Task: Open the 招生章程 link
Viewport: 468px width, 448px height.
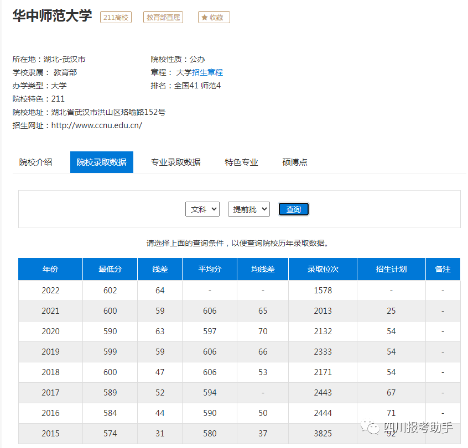Action: (x=207, y=72)
